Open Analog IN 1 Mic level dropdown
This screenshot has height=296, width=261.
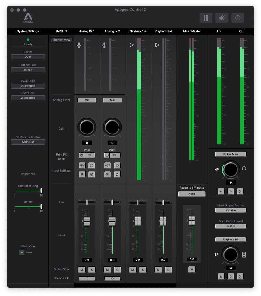point(87,100)
